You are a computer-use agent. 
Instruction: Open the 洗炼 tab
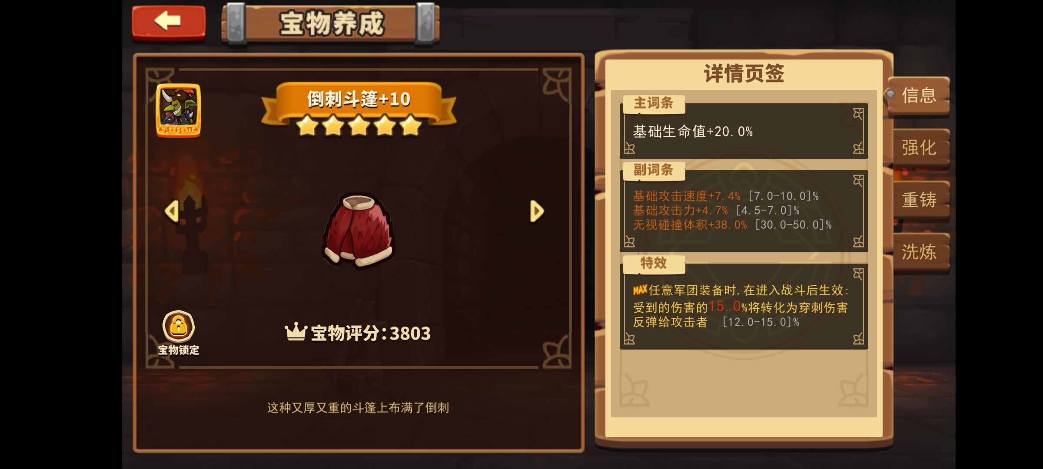(x=919, y=252)
